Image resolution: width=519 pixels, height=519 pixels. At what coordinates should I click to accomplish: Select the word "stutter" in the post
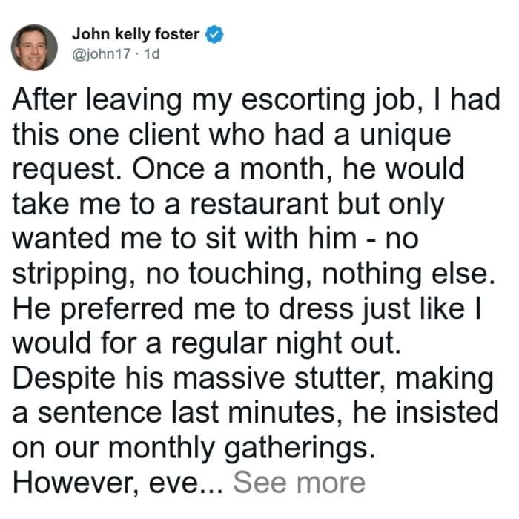click(x=340, y=379)
